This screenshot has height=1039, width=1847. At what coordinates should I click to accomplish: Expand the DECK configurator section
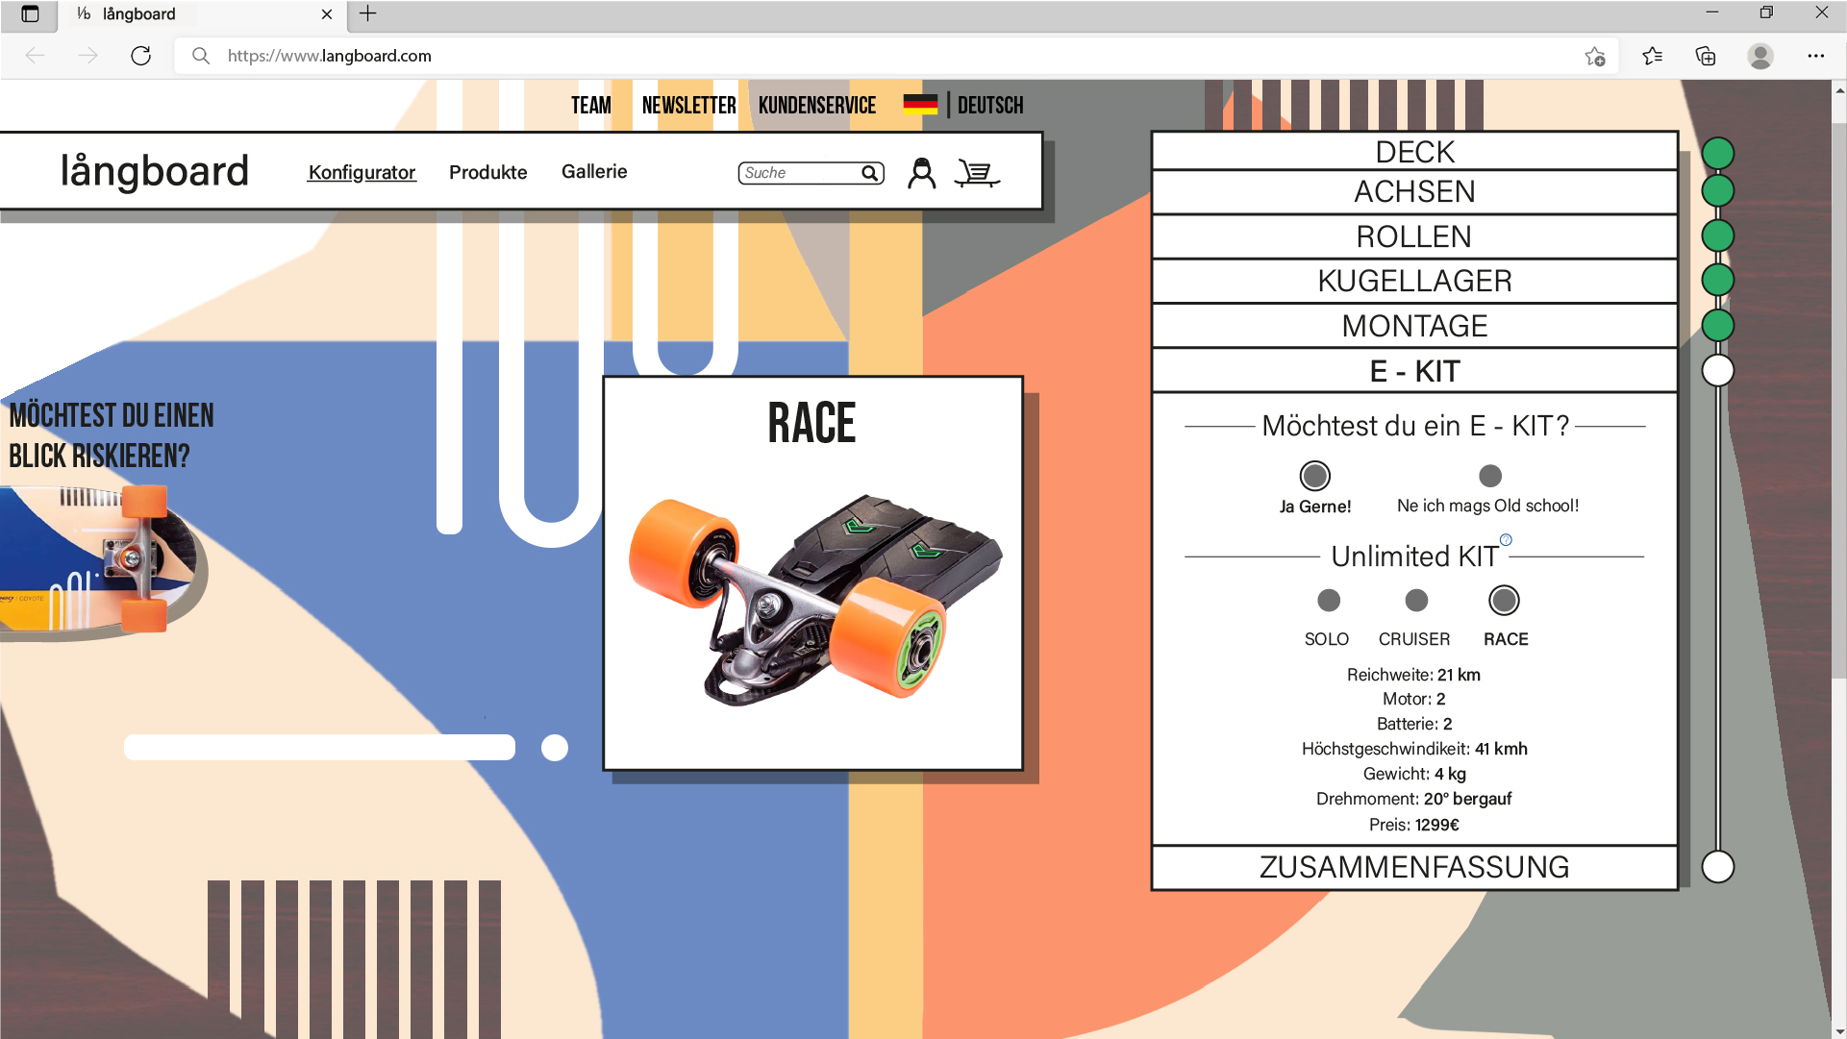[1413, 151]
